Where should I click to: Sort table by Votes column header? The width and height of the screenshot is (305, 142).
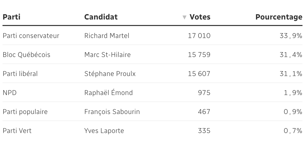(x=200, y=17)
